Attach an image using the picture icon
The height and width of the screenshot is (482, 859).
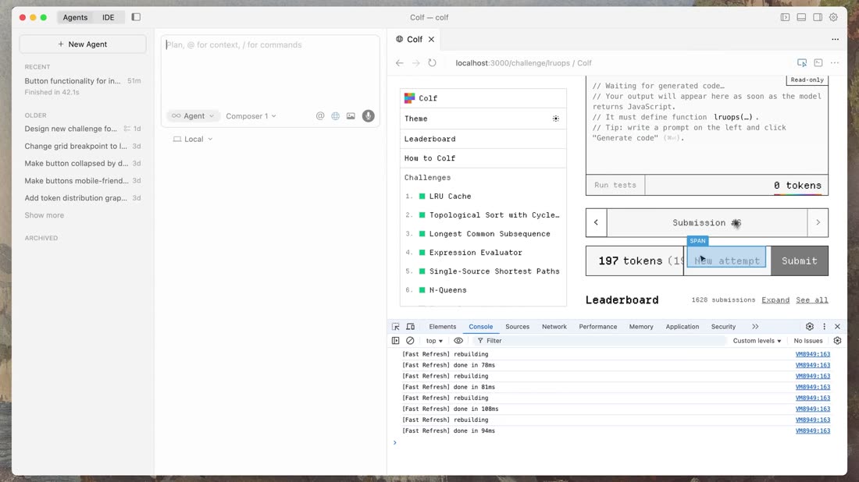click(351, 116)
